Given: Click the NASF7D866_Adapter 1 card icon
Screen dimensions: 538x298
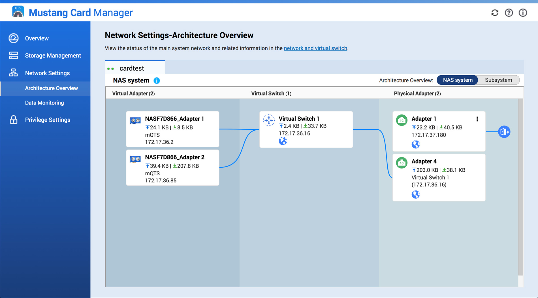Looking at the screenshot, I should tap(135, 120).
